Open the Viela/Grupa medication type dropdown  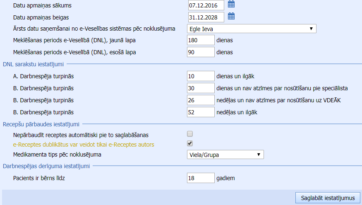[x=225, y=154]
